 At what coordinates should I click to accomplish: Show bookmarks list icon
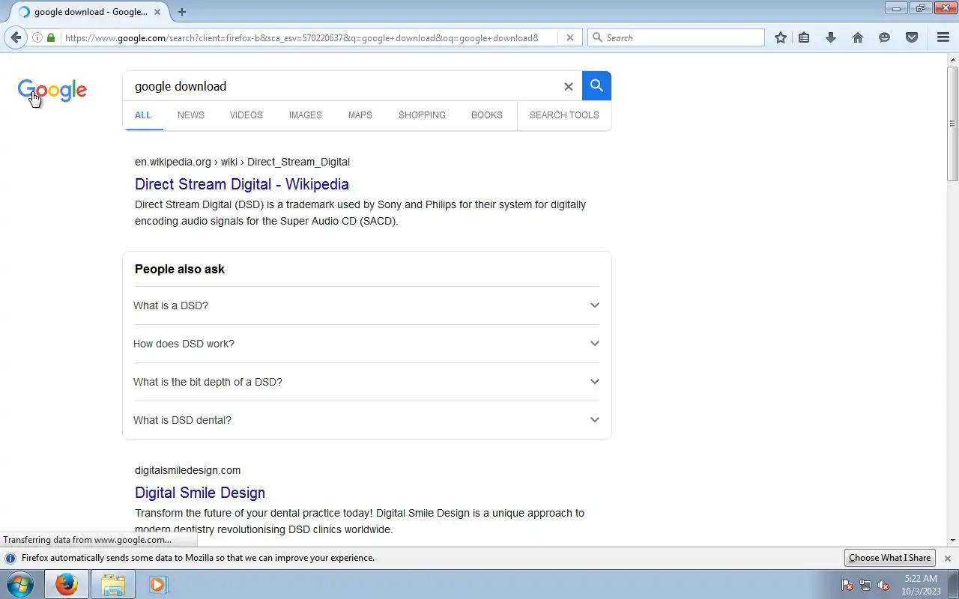tap(804, 37)
